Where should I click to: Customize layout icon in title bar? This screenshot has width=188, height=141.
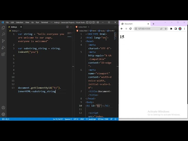coord(98,22)
